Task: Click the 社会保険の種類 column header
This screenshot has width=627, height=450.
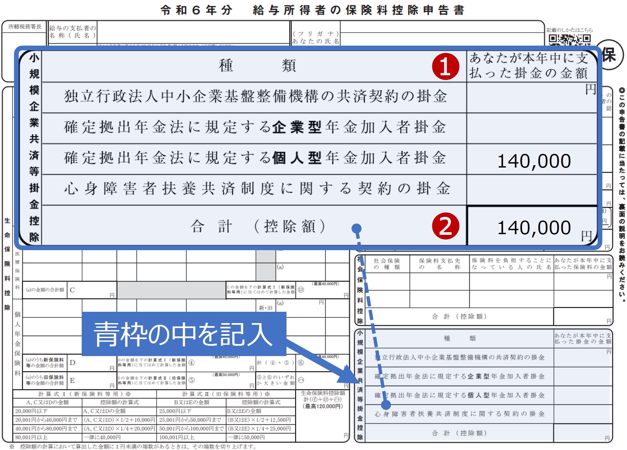Action: pyautogui.click(x=387, y=264)
